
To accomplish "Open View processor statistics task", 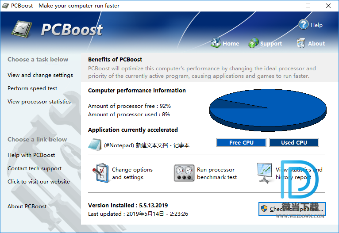I will coord(39,102).
